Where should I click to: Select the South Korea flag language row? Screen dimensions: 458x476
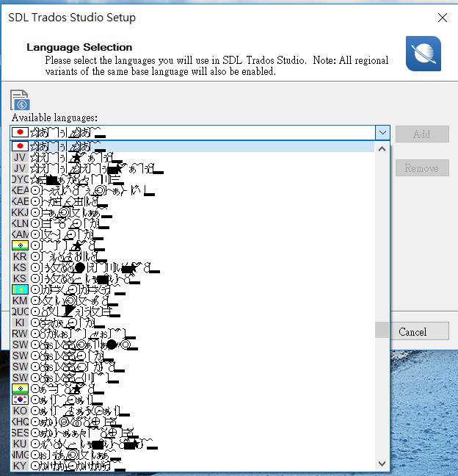point(192,400)
